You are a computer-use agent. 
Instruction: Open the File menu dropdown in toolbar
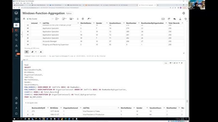(57, 19)
